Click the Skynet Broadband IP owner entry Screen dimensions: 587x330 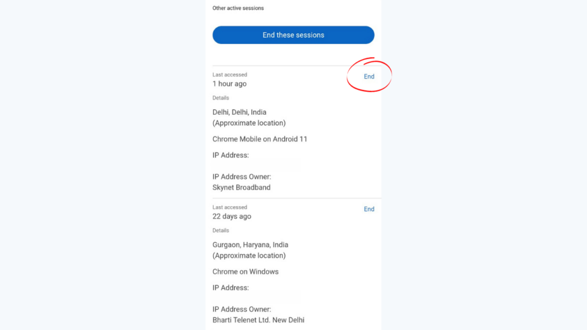241,187
